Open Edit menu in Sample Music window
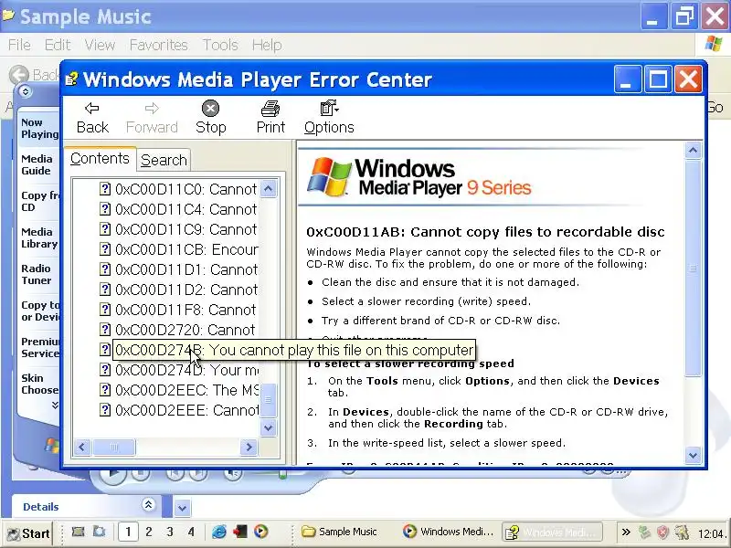Viewport: 731px width, 548px height. point(58,45)
